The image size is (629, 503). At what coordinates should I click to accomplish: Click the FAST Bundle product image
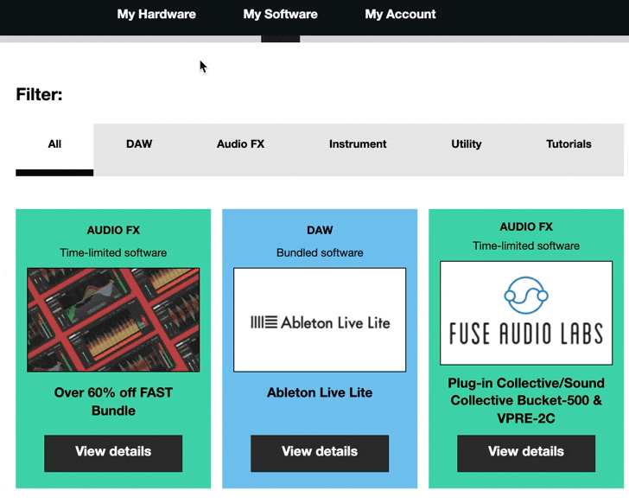point(113,320)
